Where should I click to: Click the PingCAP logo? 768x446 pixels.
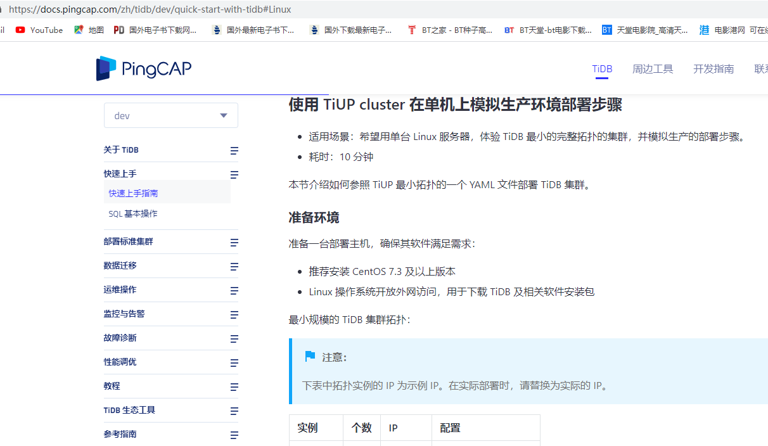(x=144, y=68)
